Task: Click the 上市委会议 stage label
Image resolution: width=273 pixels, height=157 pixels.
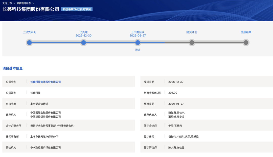Action: [138, 32]
